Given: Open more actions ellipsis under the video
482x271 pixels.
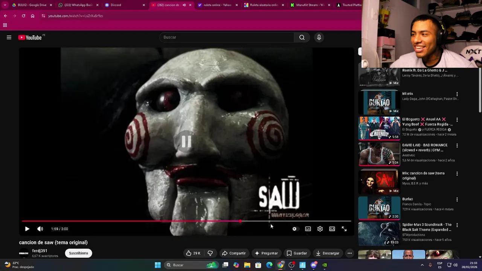Looking at the screenshot, I should 349,253.
